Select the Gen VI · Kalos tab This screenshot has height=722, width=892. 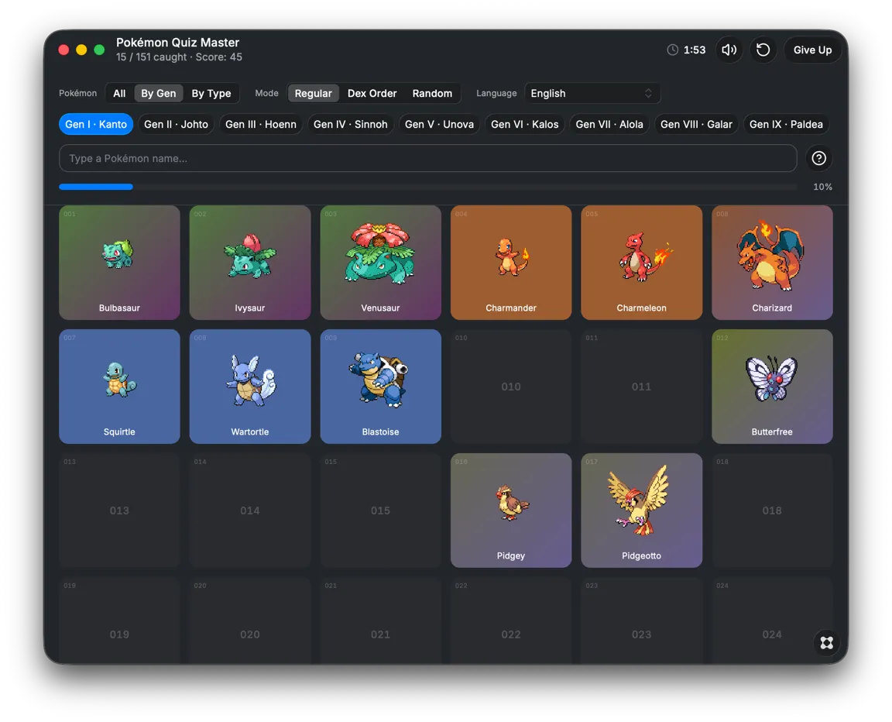click(524, 124)
